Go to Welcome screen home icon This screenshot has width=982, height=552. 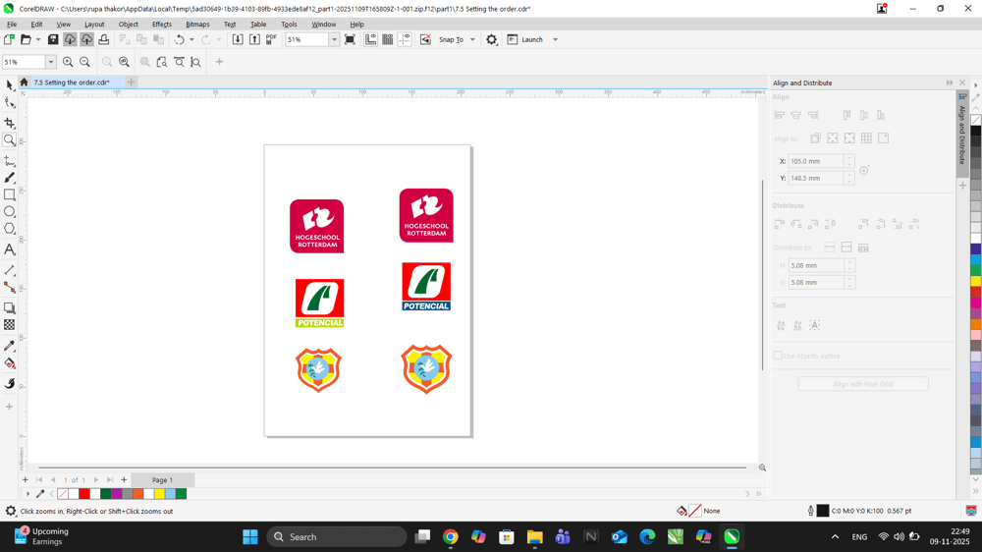pos(24,83)
